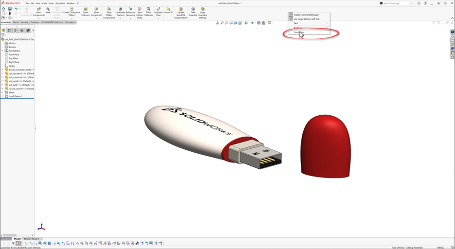This screenshot has width=455, height=249.
Task: Open the PropertyManager tab
Action: (x=10, y=30)
